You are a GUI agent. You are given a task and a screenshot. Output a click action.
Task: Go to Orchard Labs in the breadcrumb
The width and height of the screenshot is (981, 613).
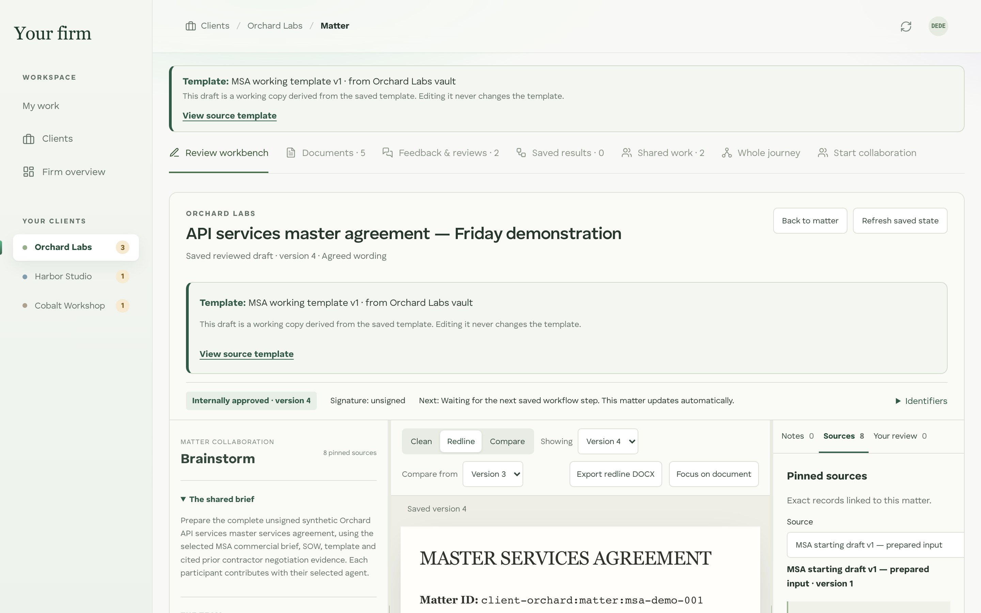(x=275, y=26)
